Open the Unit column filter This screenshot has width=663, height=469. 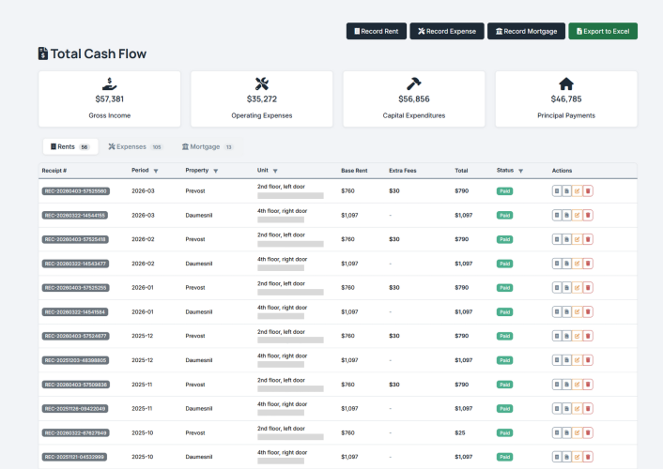click(274, 171)
